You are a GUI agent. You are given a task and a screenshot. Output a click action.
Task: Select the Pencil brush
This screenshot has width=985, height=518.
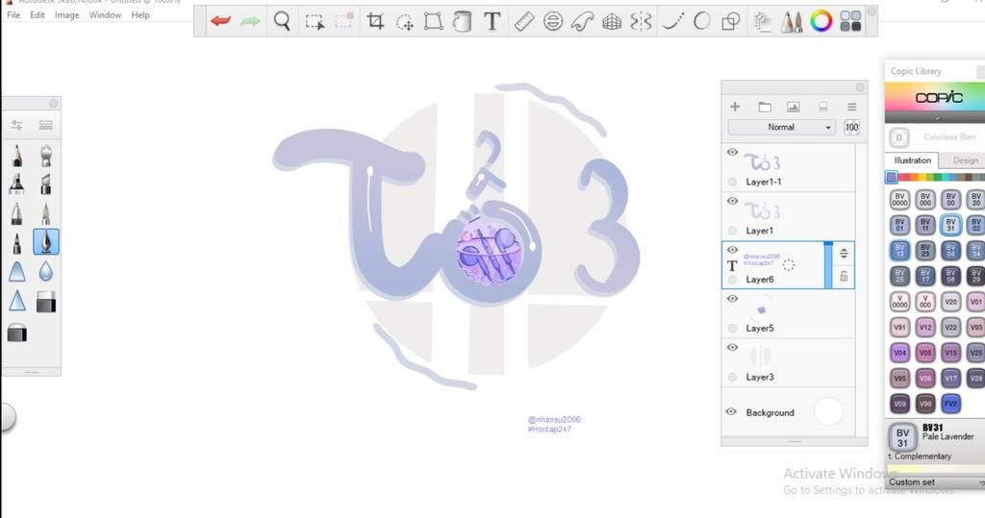pyautogui.click(x=17, y=155)
